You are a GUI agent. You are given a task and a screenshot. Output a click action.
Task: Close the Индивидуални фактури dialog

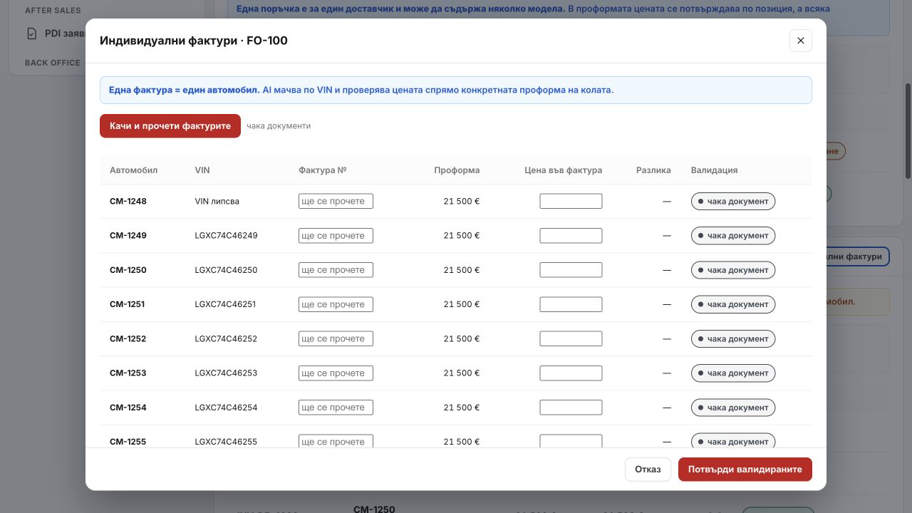(x=801, y=41)
